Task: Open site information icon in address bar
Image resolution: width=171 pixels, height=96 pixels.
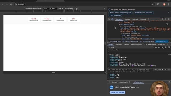Action: [x=16, y=4]
